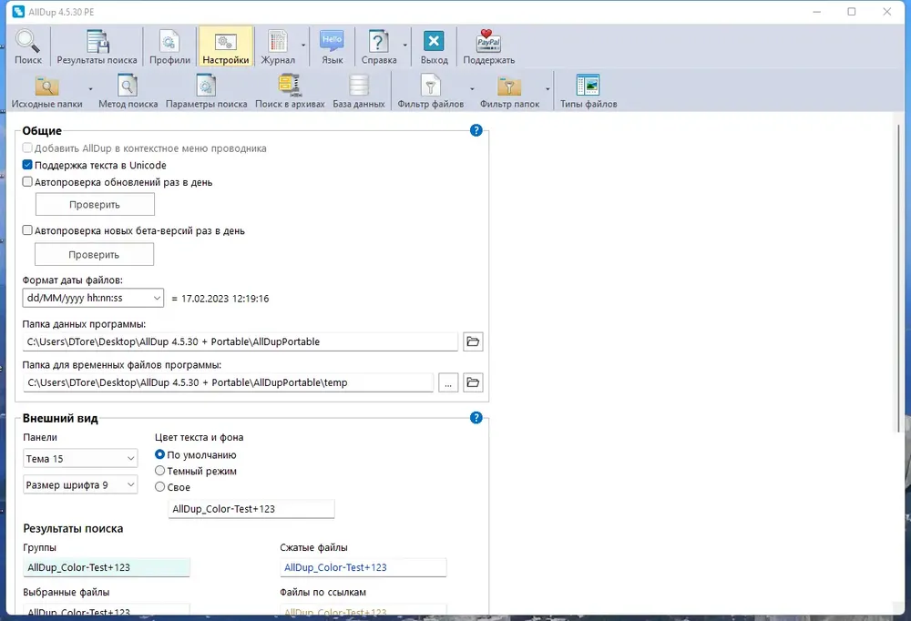Open Фильтр папок folder filter
This screenshot has width=911, height=621.
click(509, 91)
